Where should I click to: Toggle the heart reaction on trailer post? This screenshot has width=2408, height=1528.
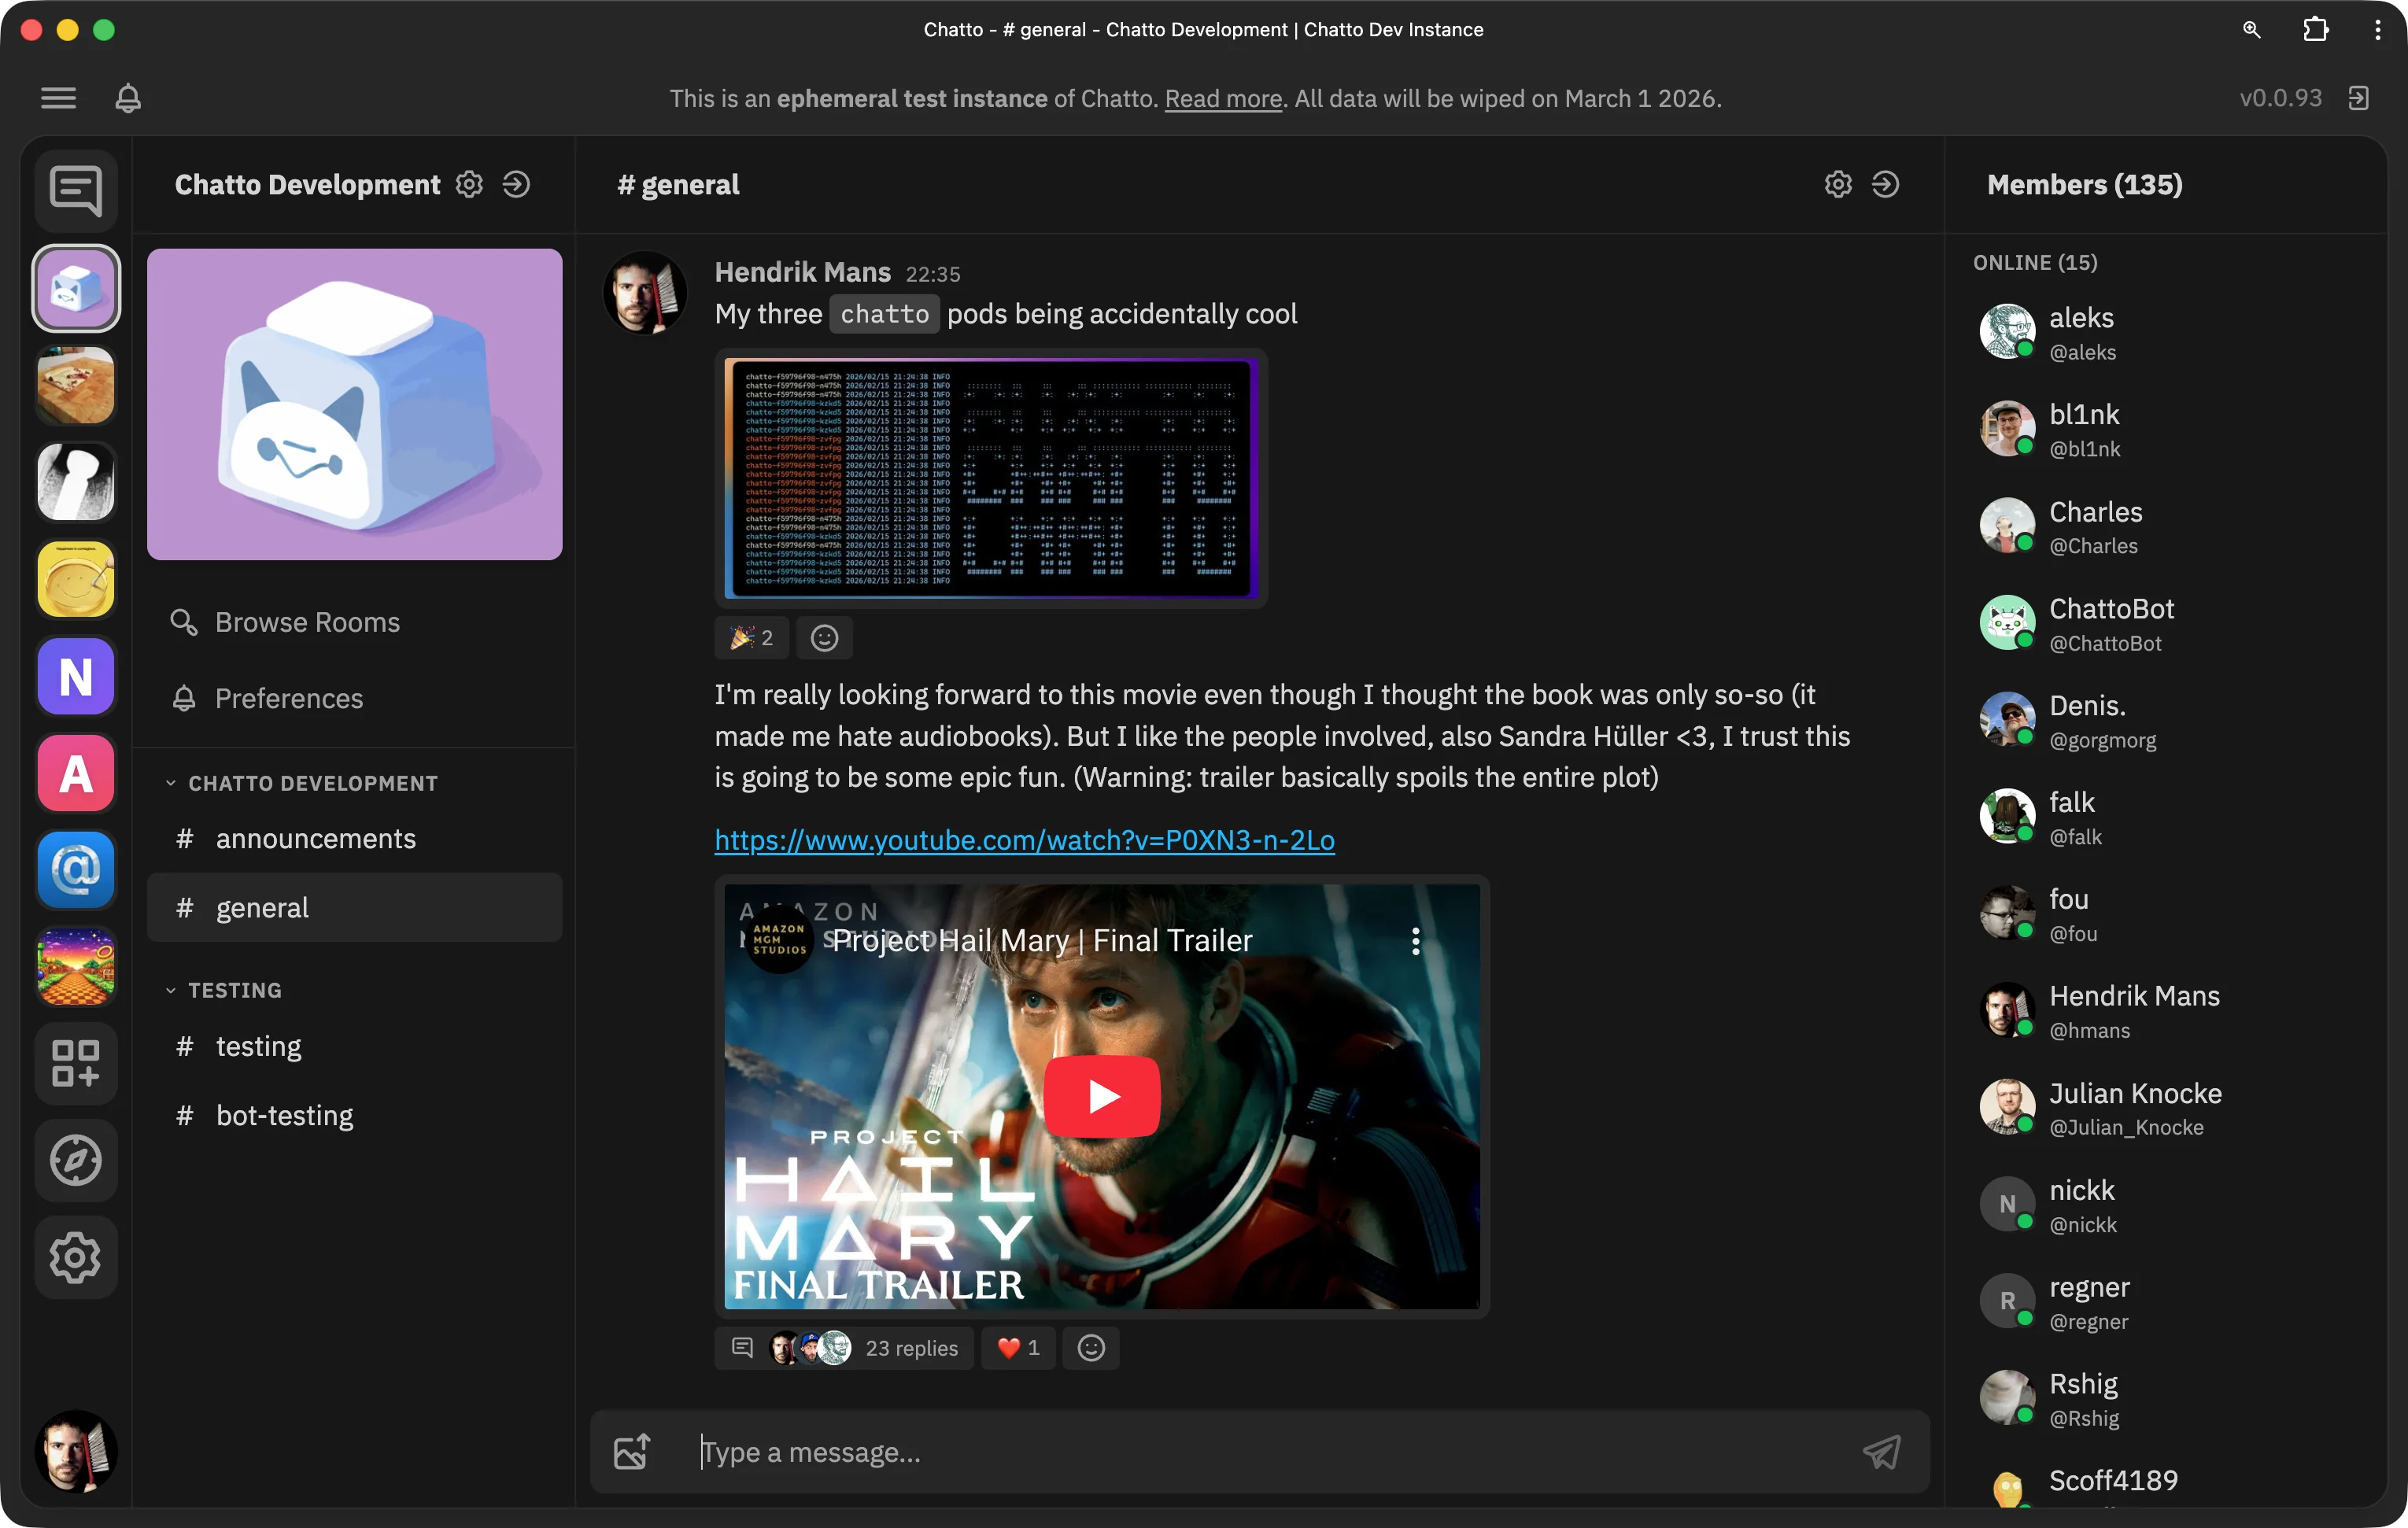(x=1018, y=1348)
